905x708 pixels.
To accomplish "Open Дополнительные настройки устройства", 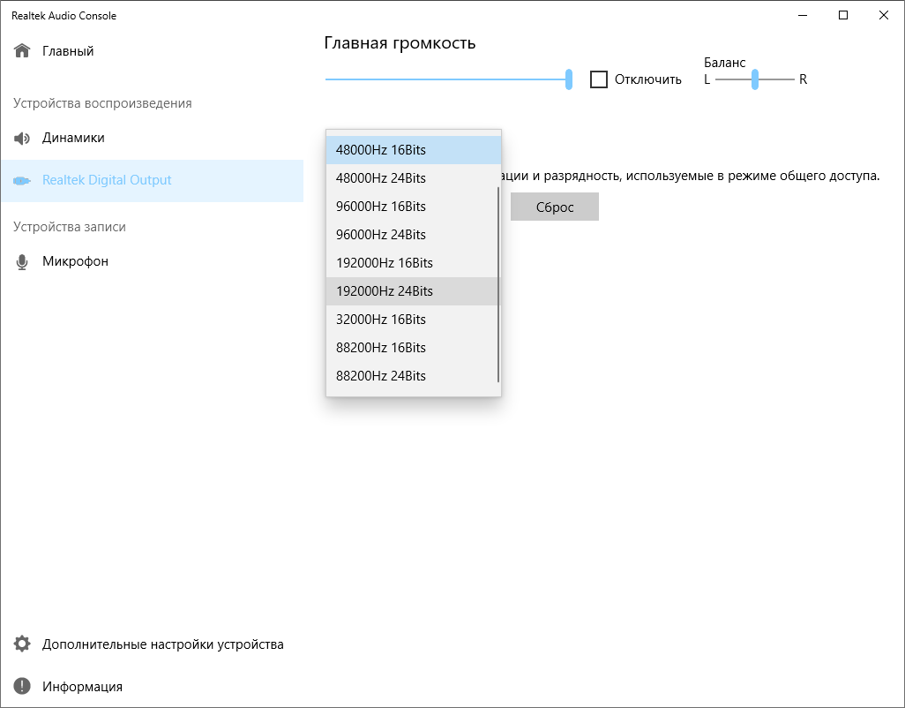I will [x=163, y=644].
